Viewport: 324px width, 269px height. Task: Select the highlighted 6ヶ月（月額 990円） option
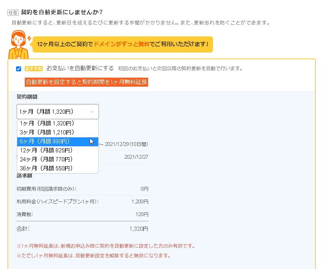tap(45, 141)
